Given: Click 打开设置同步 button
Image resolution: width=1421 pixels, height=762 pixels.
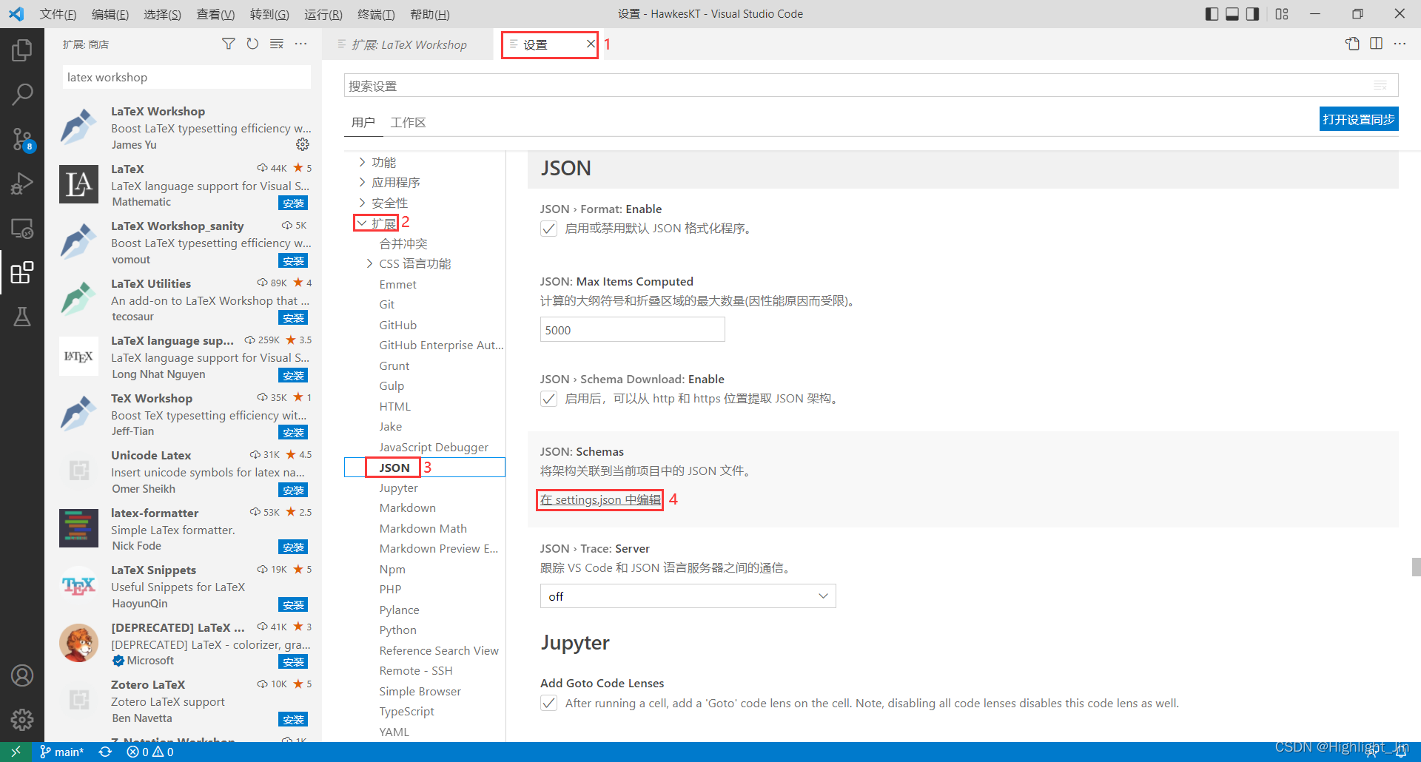Looking at the screenshot, I should pyautogui.click(x=1359, y=119).
